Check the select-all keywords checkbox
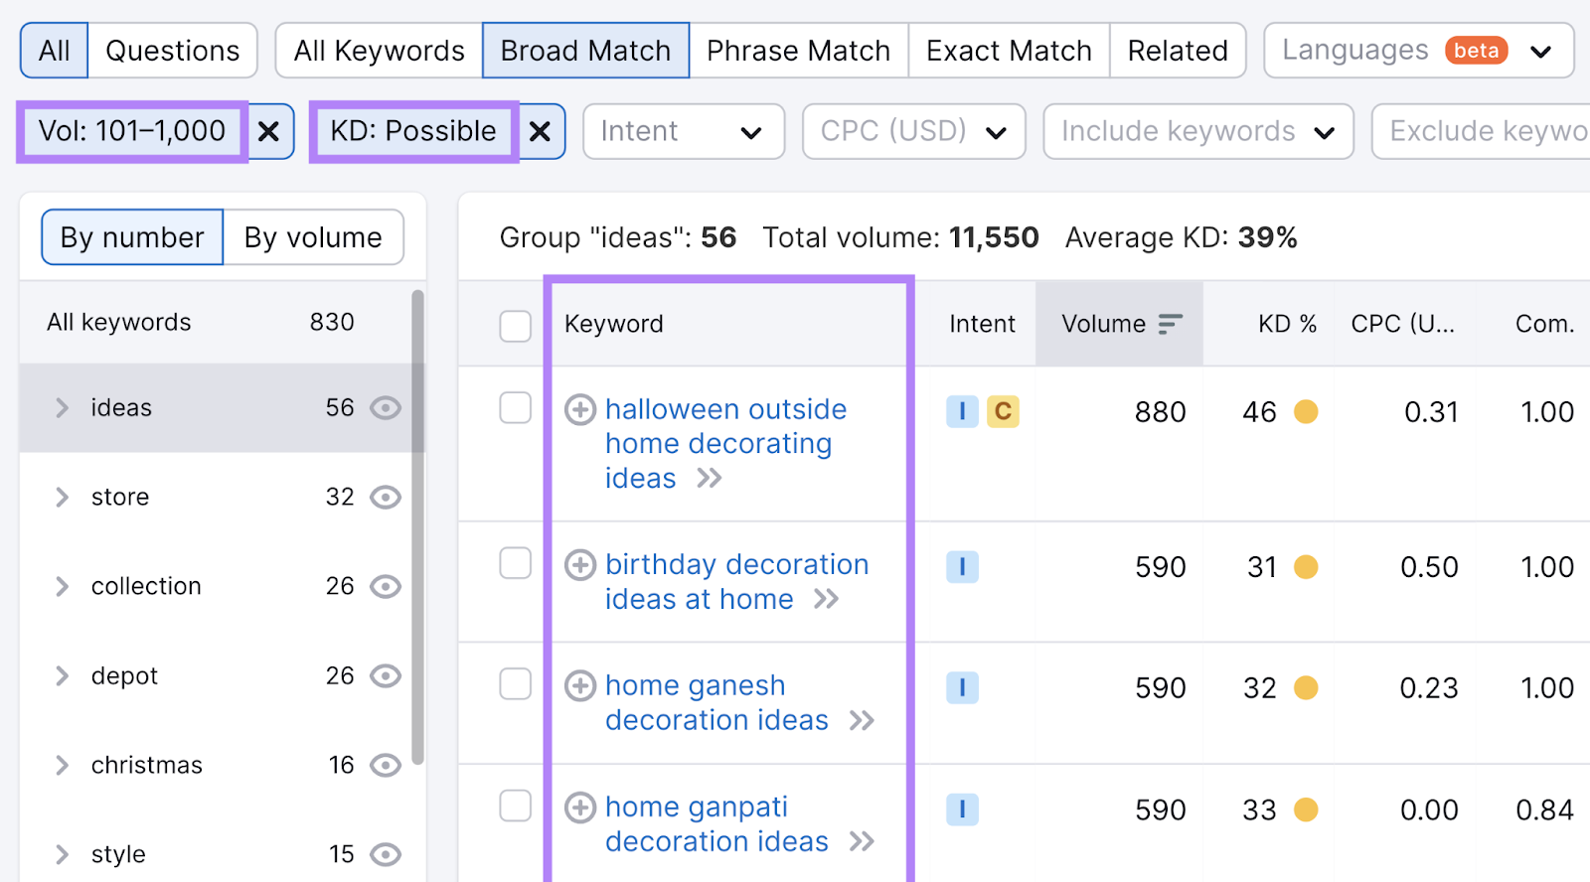The image size is (1590, 882). (516, 326)
